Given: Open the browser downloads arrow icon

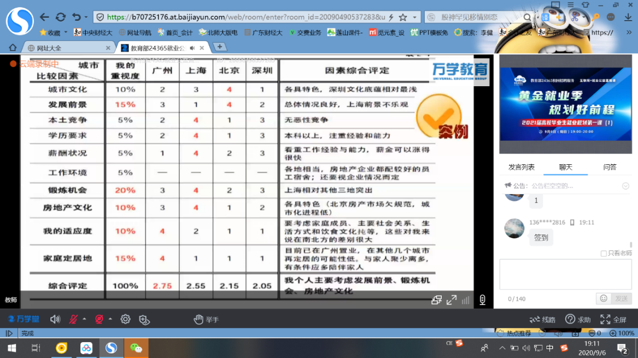Looking at the screenshot, I should (628, 17).
